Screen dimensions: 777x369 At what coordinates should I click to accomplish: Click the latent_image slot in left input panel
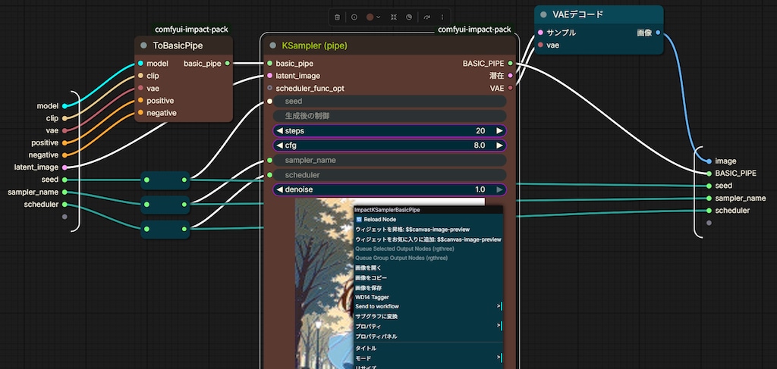pyautogui.click(x=64, y=167)
